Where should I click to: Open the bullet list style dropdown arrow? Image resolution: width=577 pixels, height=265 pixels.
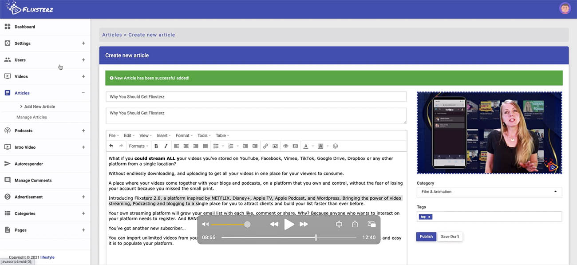[223, 146]
